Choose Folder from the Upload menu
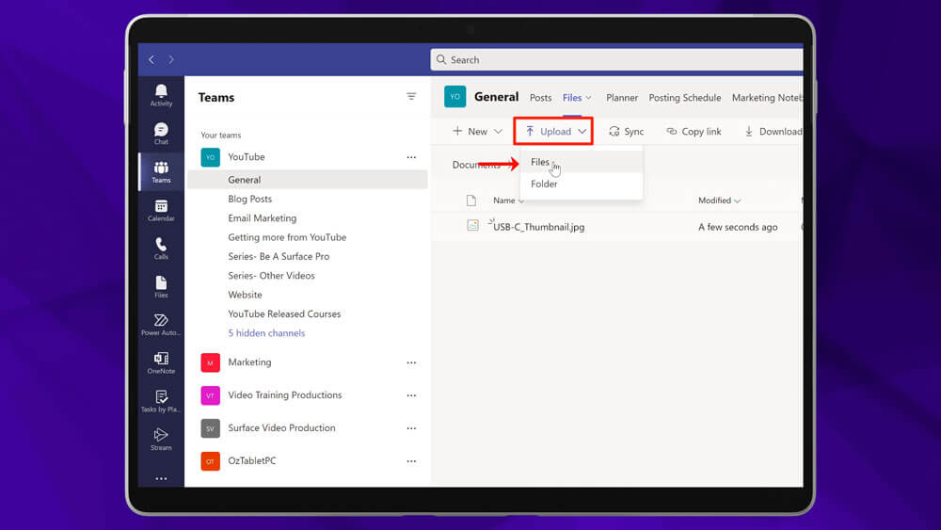 pos(544,185)
